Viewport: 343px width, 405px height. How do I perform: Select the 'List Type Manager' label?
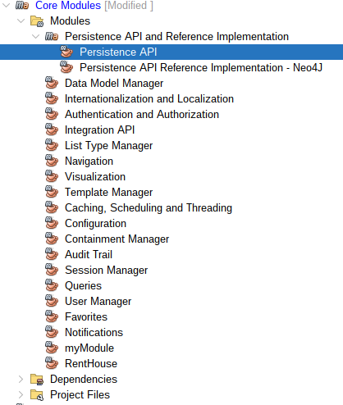(x=108, y=146)
